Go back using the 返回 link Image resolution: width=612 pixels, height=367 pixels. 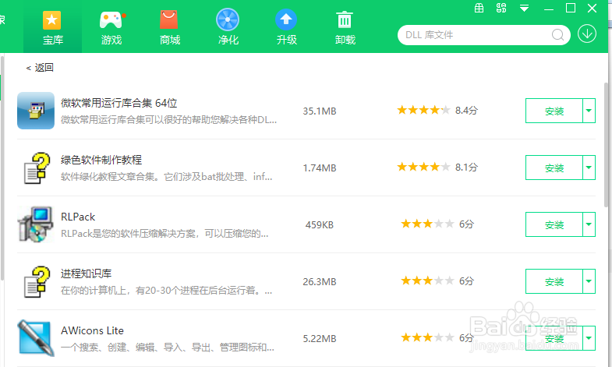coord(40,68)
